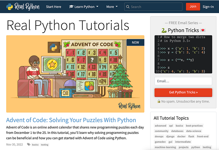
Task: Select the best-practices topic tag
Action: coord(194,126)
